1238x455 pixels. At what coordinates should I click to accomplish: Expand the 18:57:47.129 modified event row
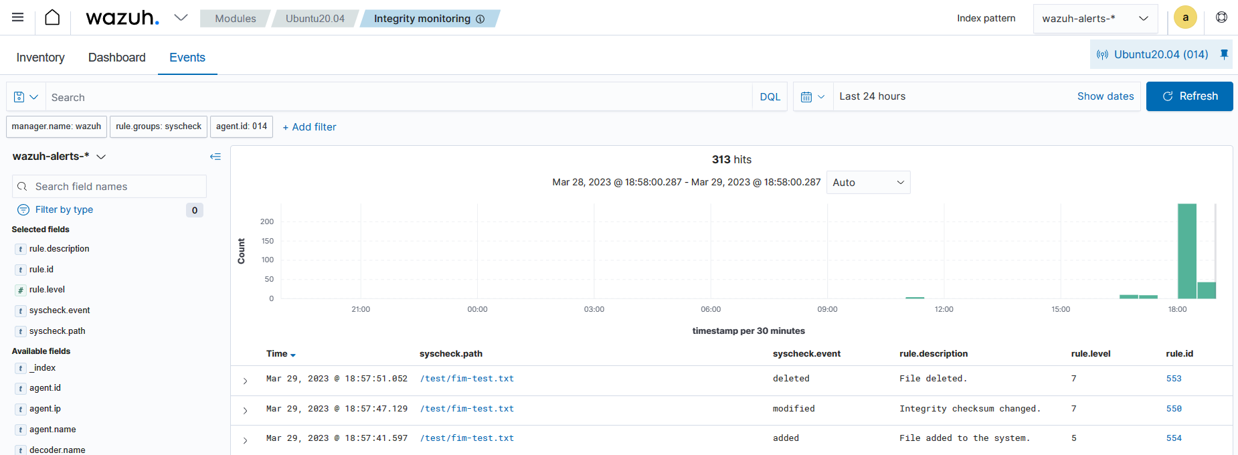coord(245,410)
